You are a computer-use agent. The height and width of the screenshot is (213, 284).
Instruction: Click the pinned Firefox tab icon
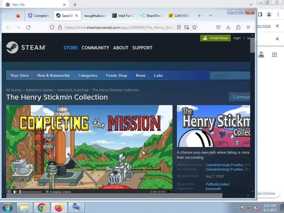[x=18, y=16]
